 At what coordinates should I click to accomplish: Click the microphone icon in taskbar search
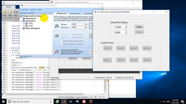pyautogui.click(x=51, y=101)
